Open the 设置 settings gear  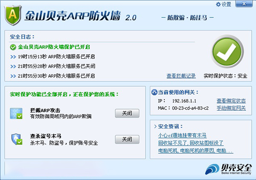(224, 4)
